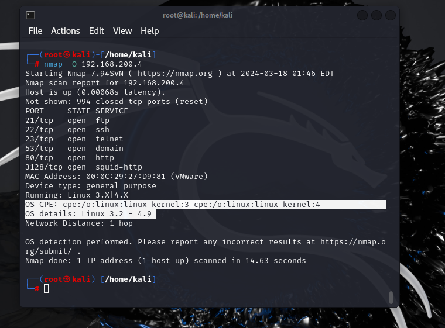This screenshot has width=445, height=328.
Task: Click the Device type: general purpose line
Action: (x=91, y=186)
